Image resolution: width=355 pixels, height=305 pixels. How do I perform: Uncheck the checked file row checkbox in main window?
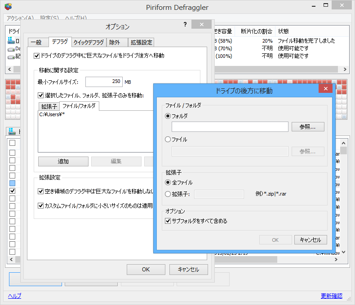click(x=13, y=191)
